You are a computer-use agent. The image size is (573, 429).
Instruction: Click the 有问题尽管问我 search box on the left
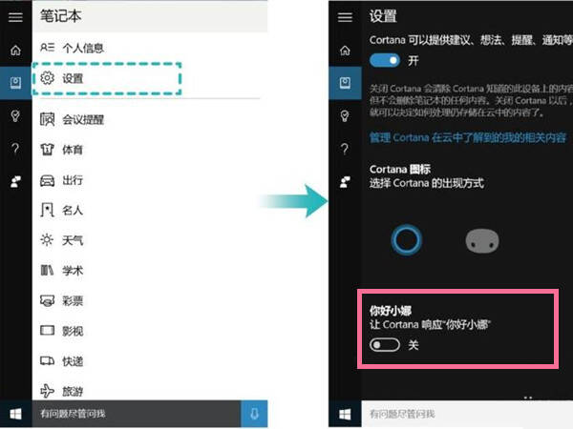(x=137, y=414)
